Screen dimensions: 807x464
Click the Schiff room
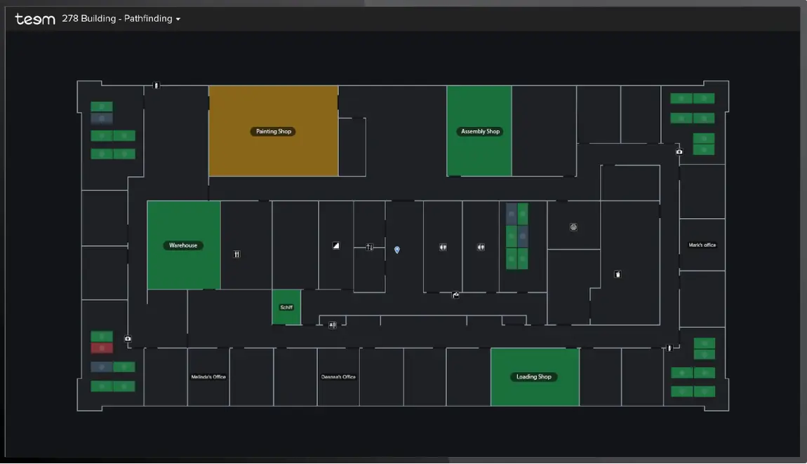point(286,307)
